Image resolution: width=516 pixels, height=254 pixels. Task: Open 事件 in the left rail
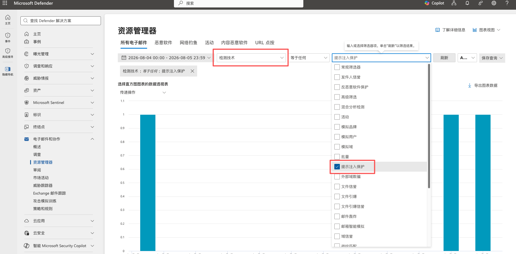click(x=8, y=38)
